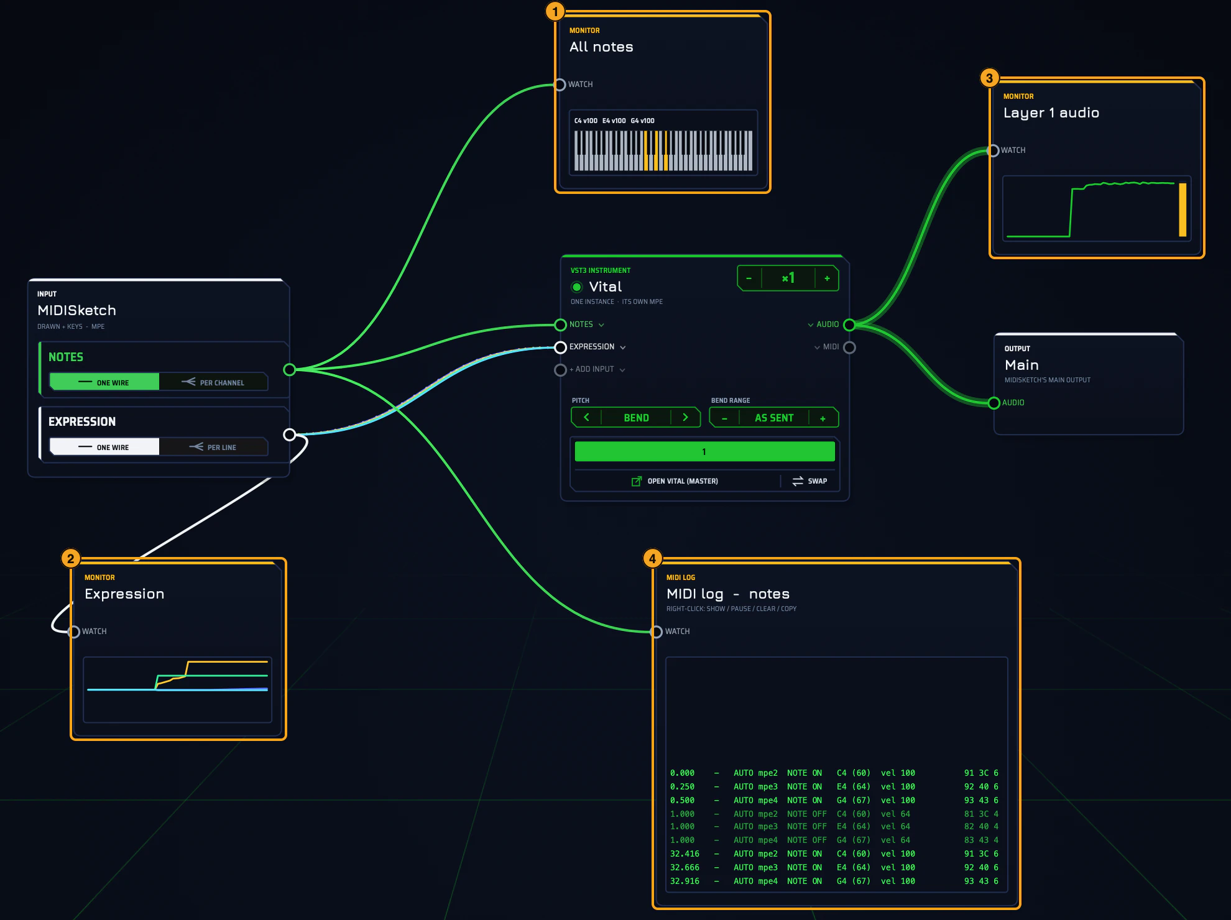
Task: Click the Vital MIDI output port
Action: tap(849, 347)
